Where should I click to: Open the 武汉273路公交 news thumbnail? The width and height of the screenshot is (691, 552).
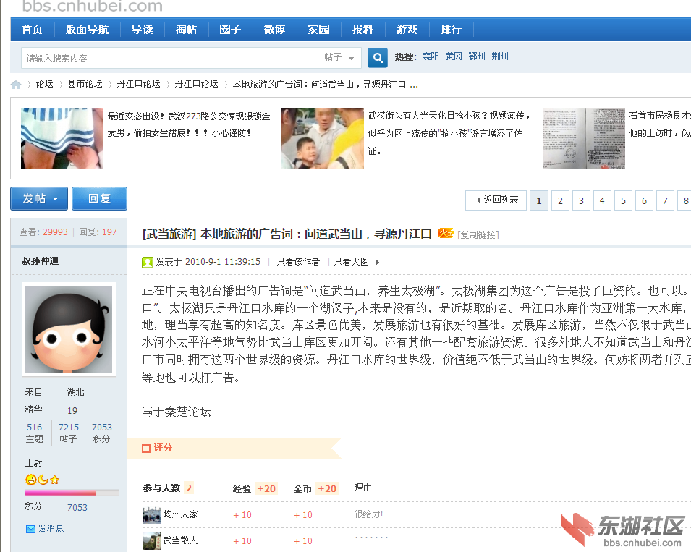click(62, 138)
